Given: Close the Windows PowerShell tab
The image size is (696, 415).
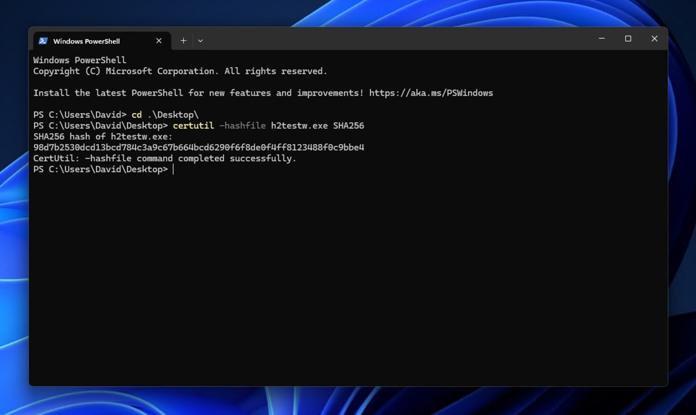Looking at the screenshot, I should tap(159, 40).
